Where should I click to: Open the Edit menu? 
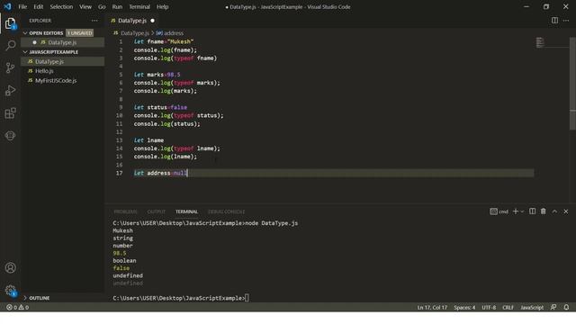point(38,6)
